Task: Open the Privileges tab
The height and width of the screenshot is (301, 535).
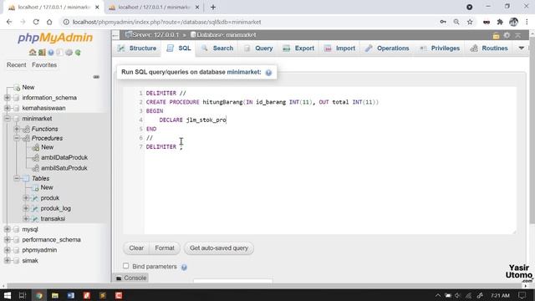Action: point(440,48)
